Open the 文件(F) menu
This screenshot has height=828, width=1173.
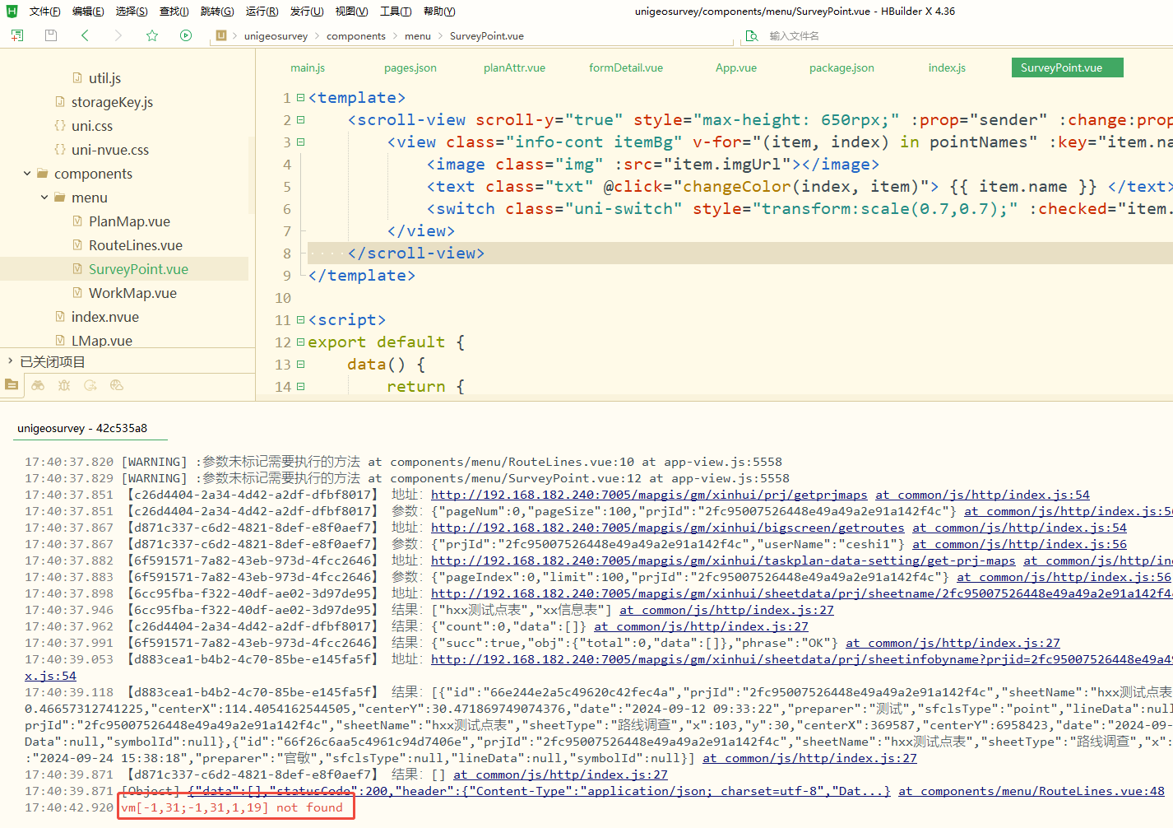coord(44,11)
